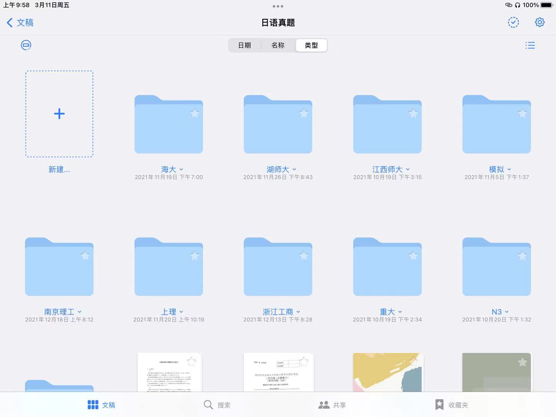Tap the back chevron next to 文稿
The height and width of the screenshot is (417, 556).
[x=10, y=22]
